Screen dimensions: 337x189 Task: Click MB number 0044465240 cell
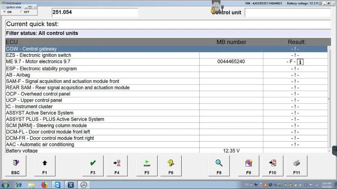(x=231, y=62)
